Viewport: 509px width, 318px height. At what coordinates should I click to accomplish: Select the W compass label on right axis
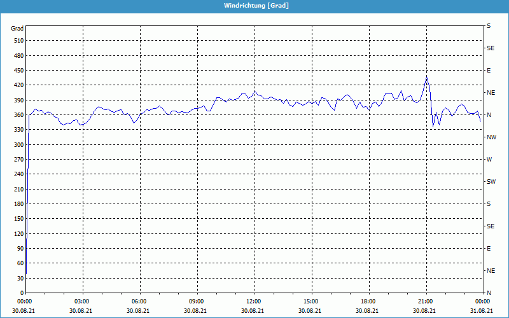(489, 160)
